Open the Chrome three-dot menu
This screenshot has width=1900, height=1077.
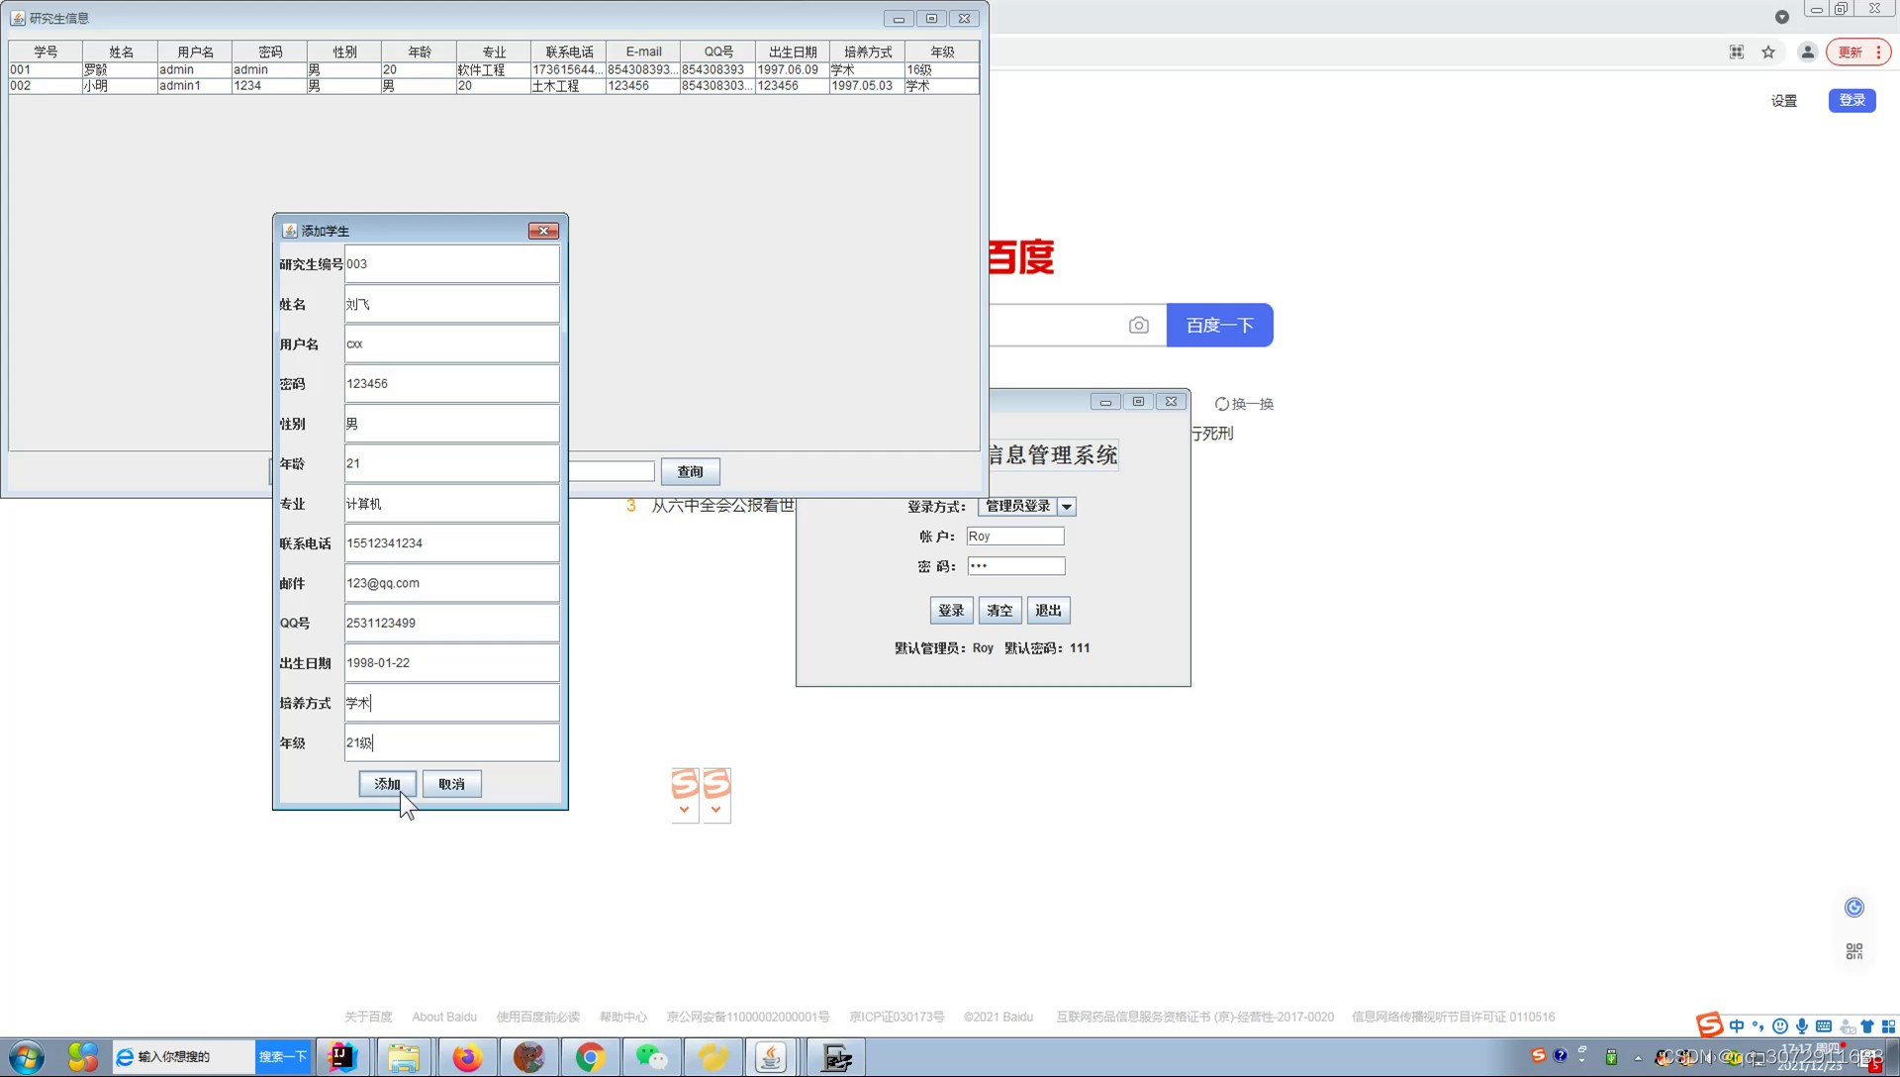[x=1878, y=52]
